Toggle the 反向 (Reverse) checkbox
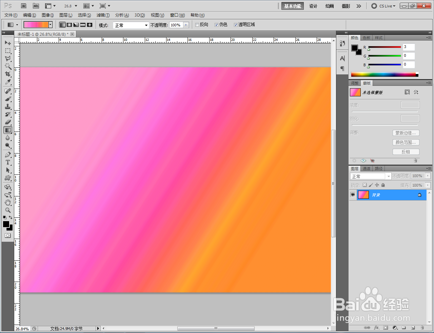The image size is (434, 333). (197, 25)
